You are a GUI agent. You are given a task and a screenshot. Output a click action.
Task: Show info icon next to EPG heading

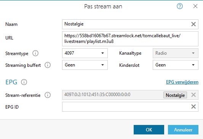(x=24, y=82)
